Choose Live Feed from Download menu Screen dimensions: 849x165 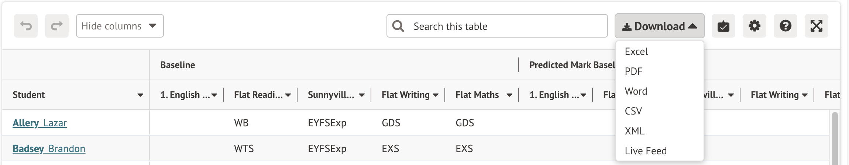click(646, 151)
